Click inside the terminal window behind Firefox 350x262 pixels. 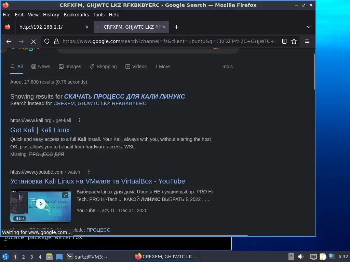(x=116, y=243)
